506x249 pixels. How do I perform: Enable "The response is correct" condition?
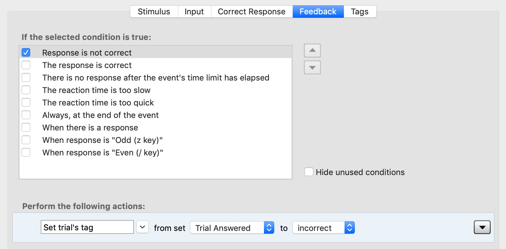click(x=26, y=65)
